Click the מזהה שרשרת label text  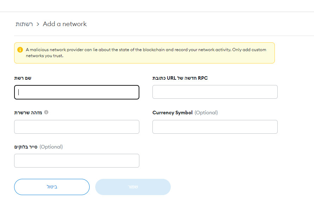(28, 113)
